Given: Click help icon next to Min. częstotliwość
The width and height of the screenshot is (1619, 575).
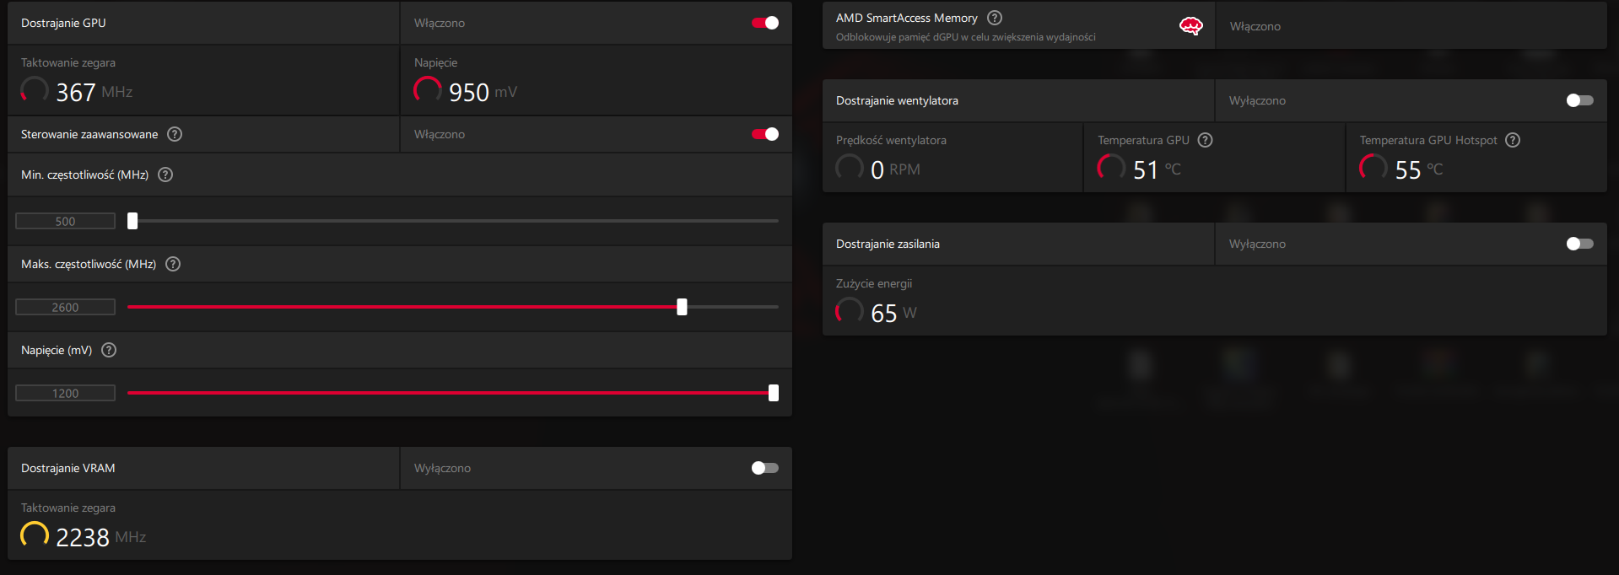Looking at the screenshot, I should 165,175.
